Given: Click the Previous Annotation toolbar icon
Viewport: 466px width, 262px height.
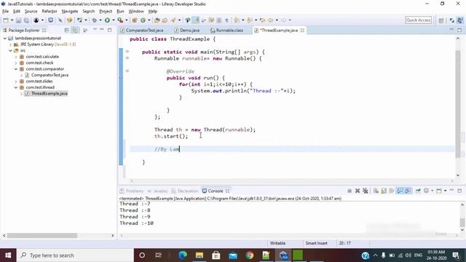Looking at the screenshot, I should click(x=249, y=20).
